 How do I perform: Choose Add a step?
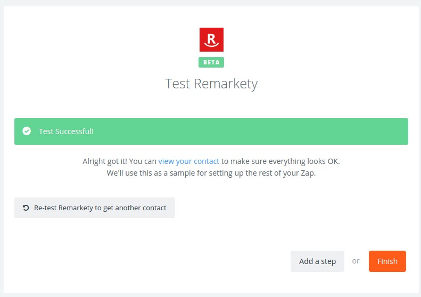click(x=317, y=261)
